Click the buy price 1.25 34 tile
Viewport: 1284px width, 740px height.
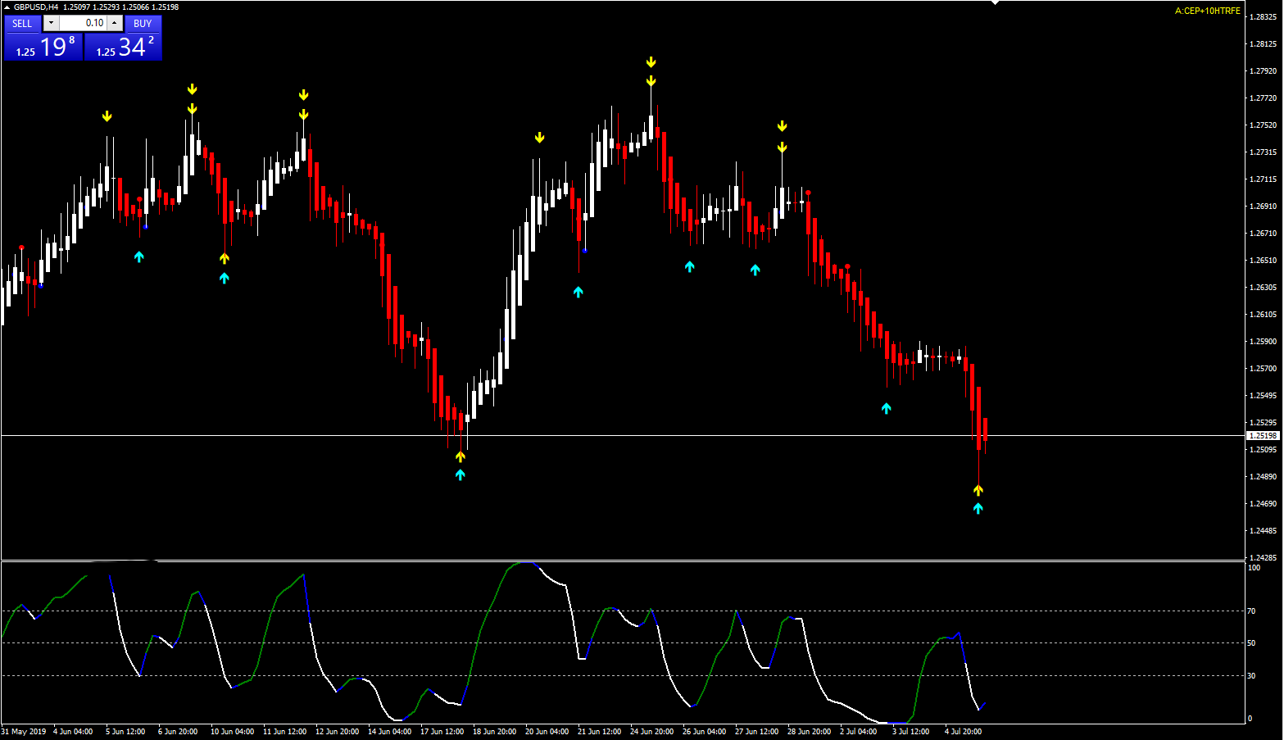click(x=123, y=47)
